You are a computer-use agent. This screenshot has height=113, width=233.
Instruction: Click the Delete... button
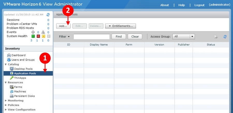[x=96, y=26]
